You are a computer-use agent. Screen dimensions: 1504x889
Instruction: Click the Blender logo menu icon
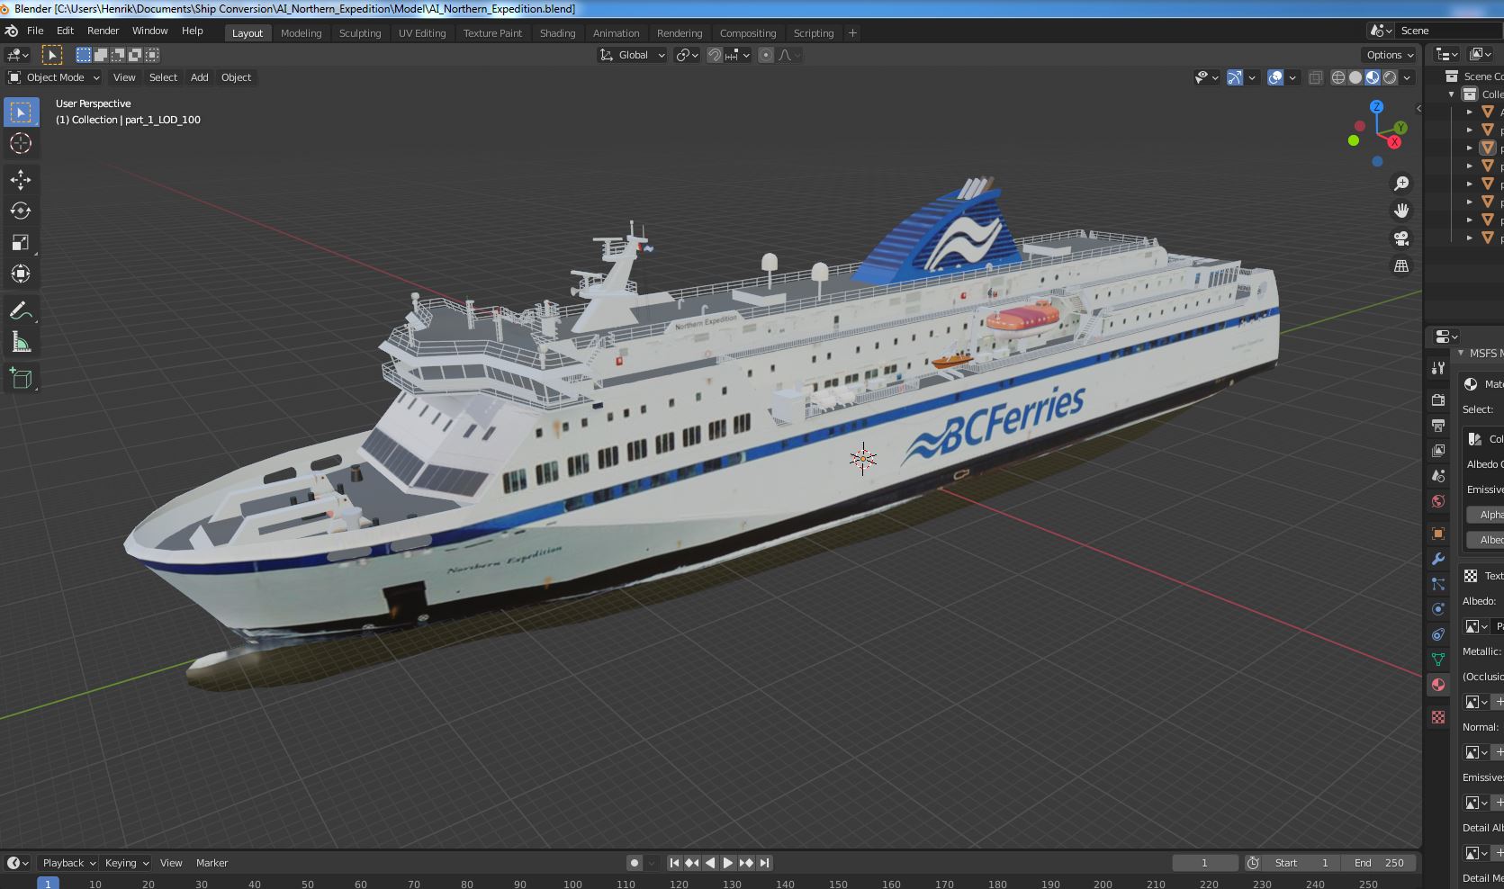[12, 31]
